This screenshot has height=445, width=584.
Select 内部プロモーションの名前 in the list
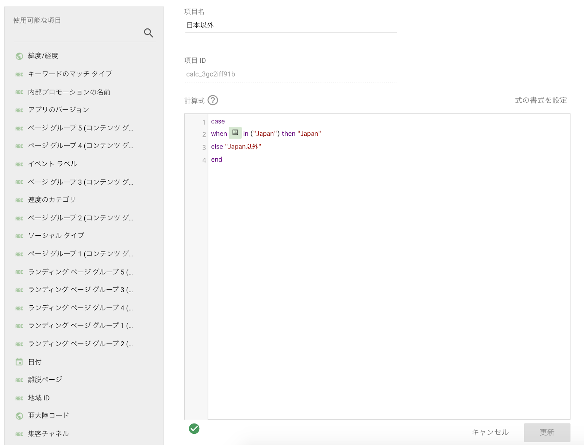click(69, 92)
